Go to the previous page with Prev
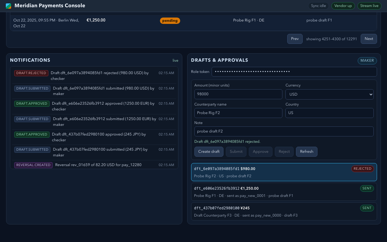This screenshot has width=387, height=242. coord(295,39)
